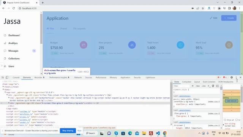The height and width of the screenshot is (137, 243).
Task: Click the Messages sidebar icon
Action: tap(5, 51)
